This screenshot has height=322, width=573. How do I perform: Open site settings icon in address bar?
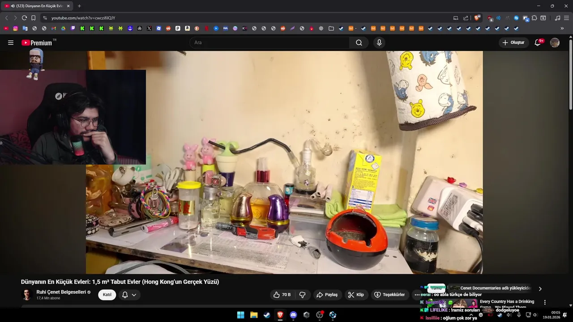45,18
